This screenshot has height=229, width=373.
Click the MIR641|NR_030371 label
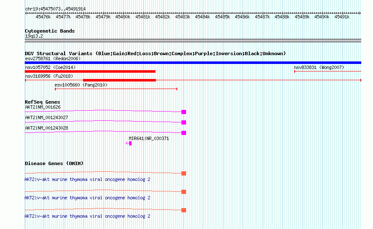click(149, 138)
